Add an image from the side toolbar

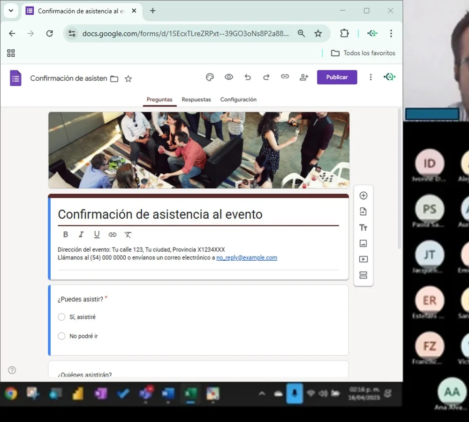point(363,243)
